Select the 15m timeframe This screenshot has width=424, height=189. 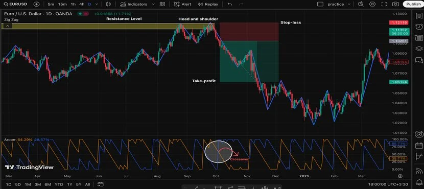tap(62, 4)
